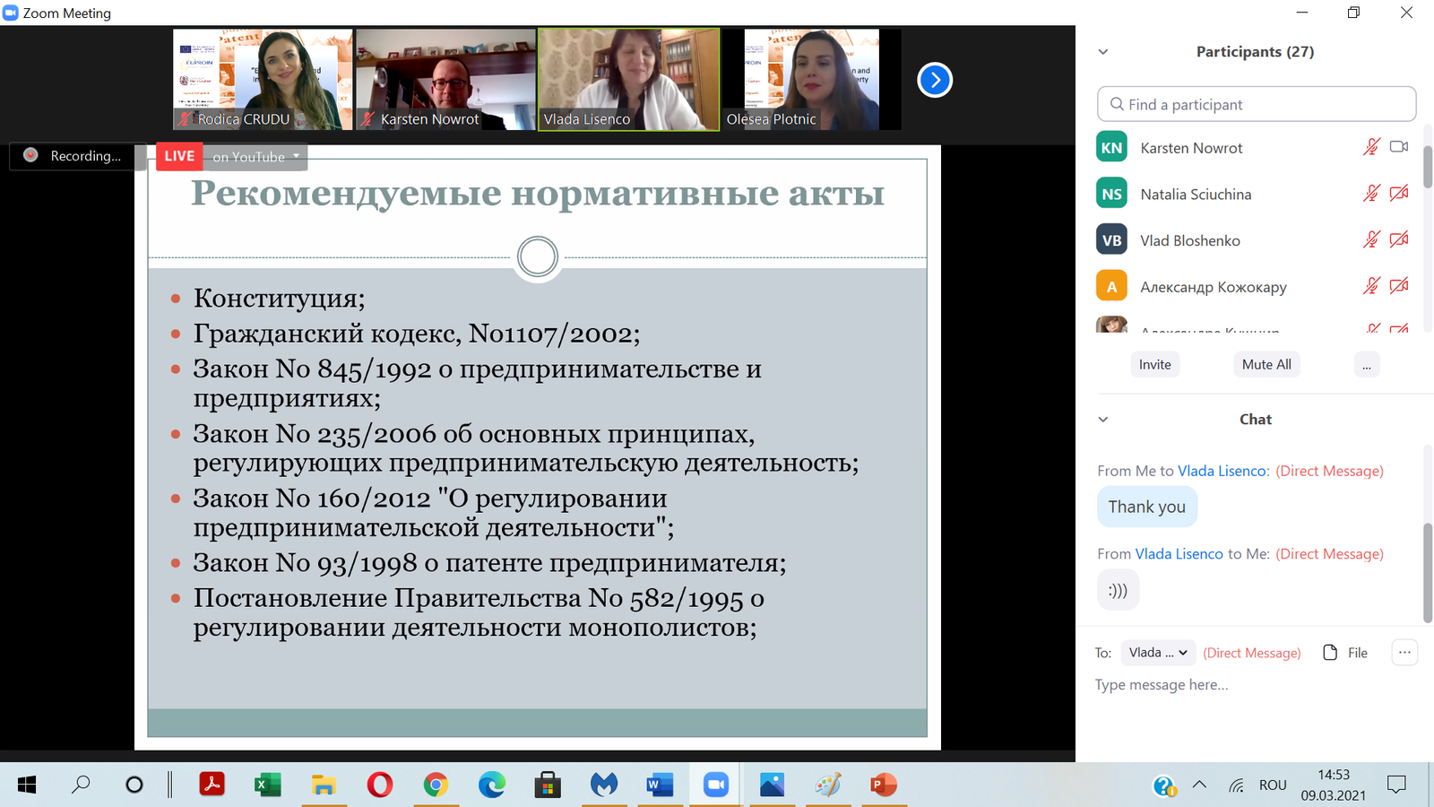Toggle Karsten Nowrot's microphone icon
Image resolution: width=1434 pixels, height=807 pixels.
1371,147
